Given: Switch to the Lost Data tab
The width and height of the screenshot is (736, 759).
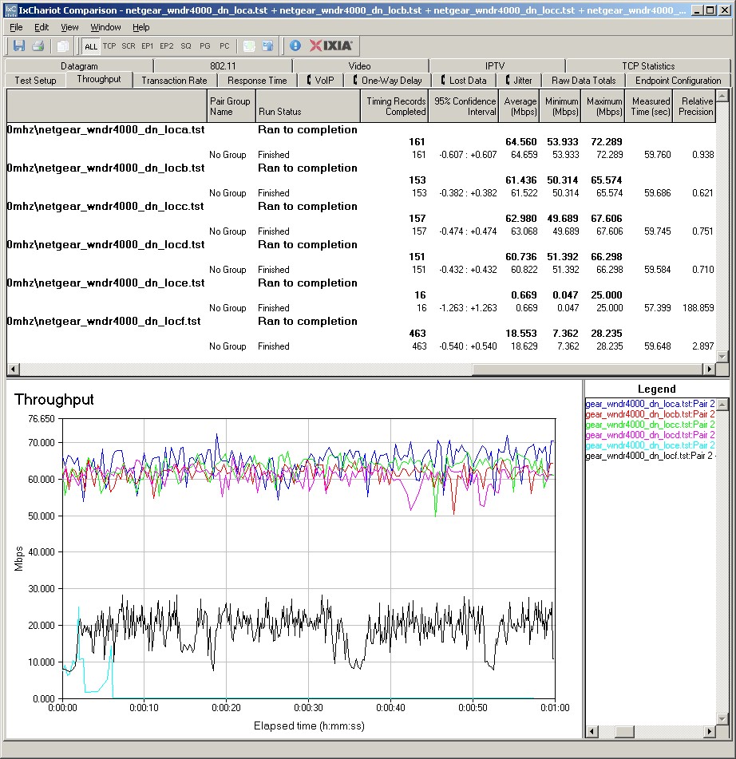Looking at the screenshot, I should coord(464,81).
